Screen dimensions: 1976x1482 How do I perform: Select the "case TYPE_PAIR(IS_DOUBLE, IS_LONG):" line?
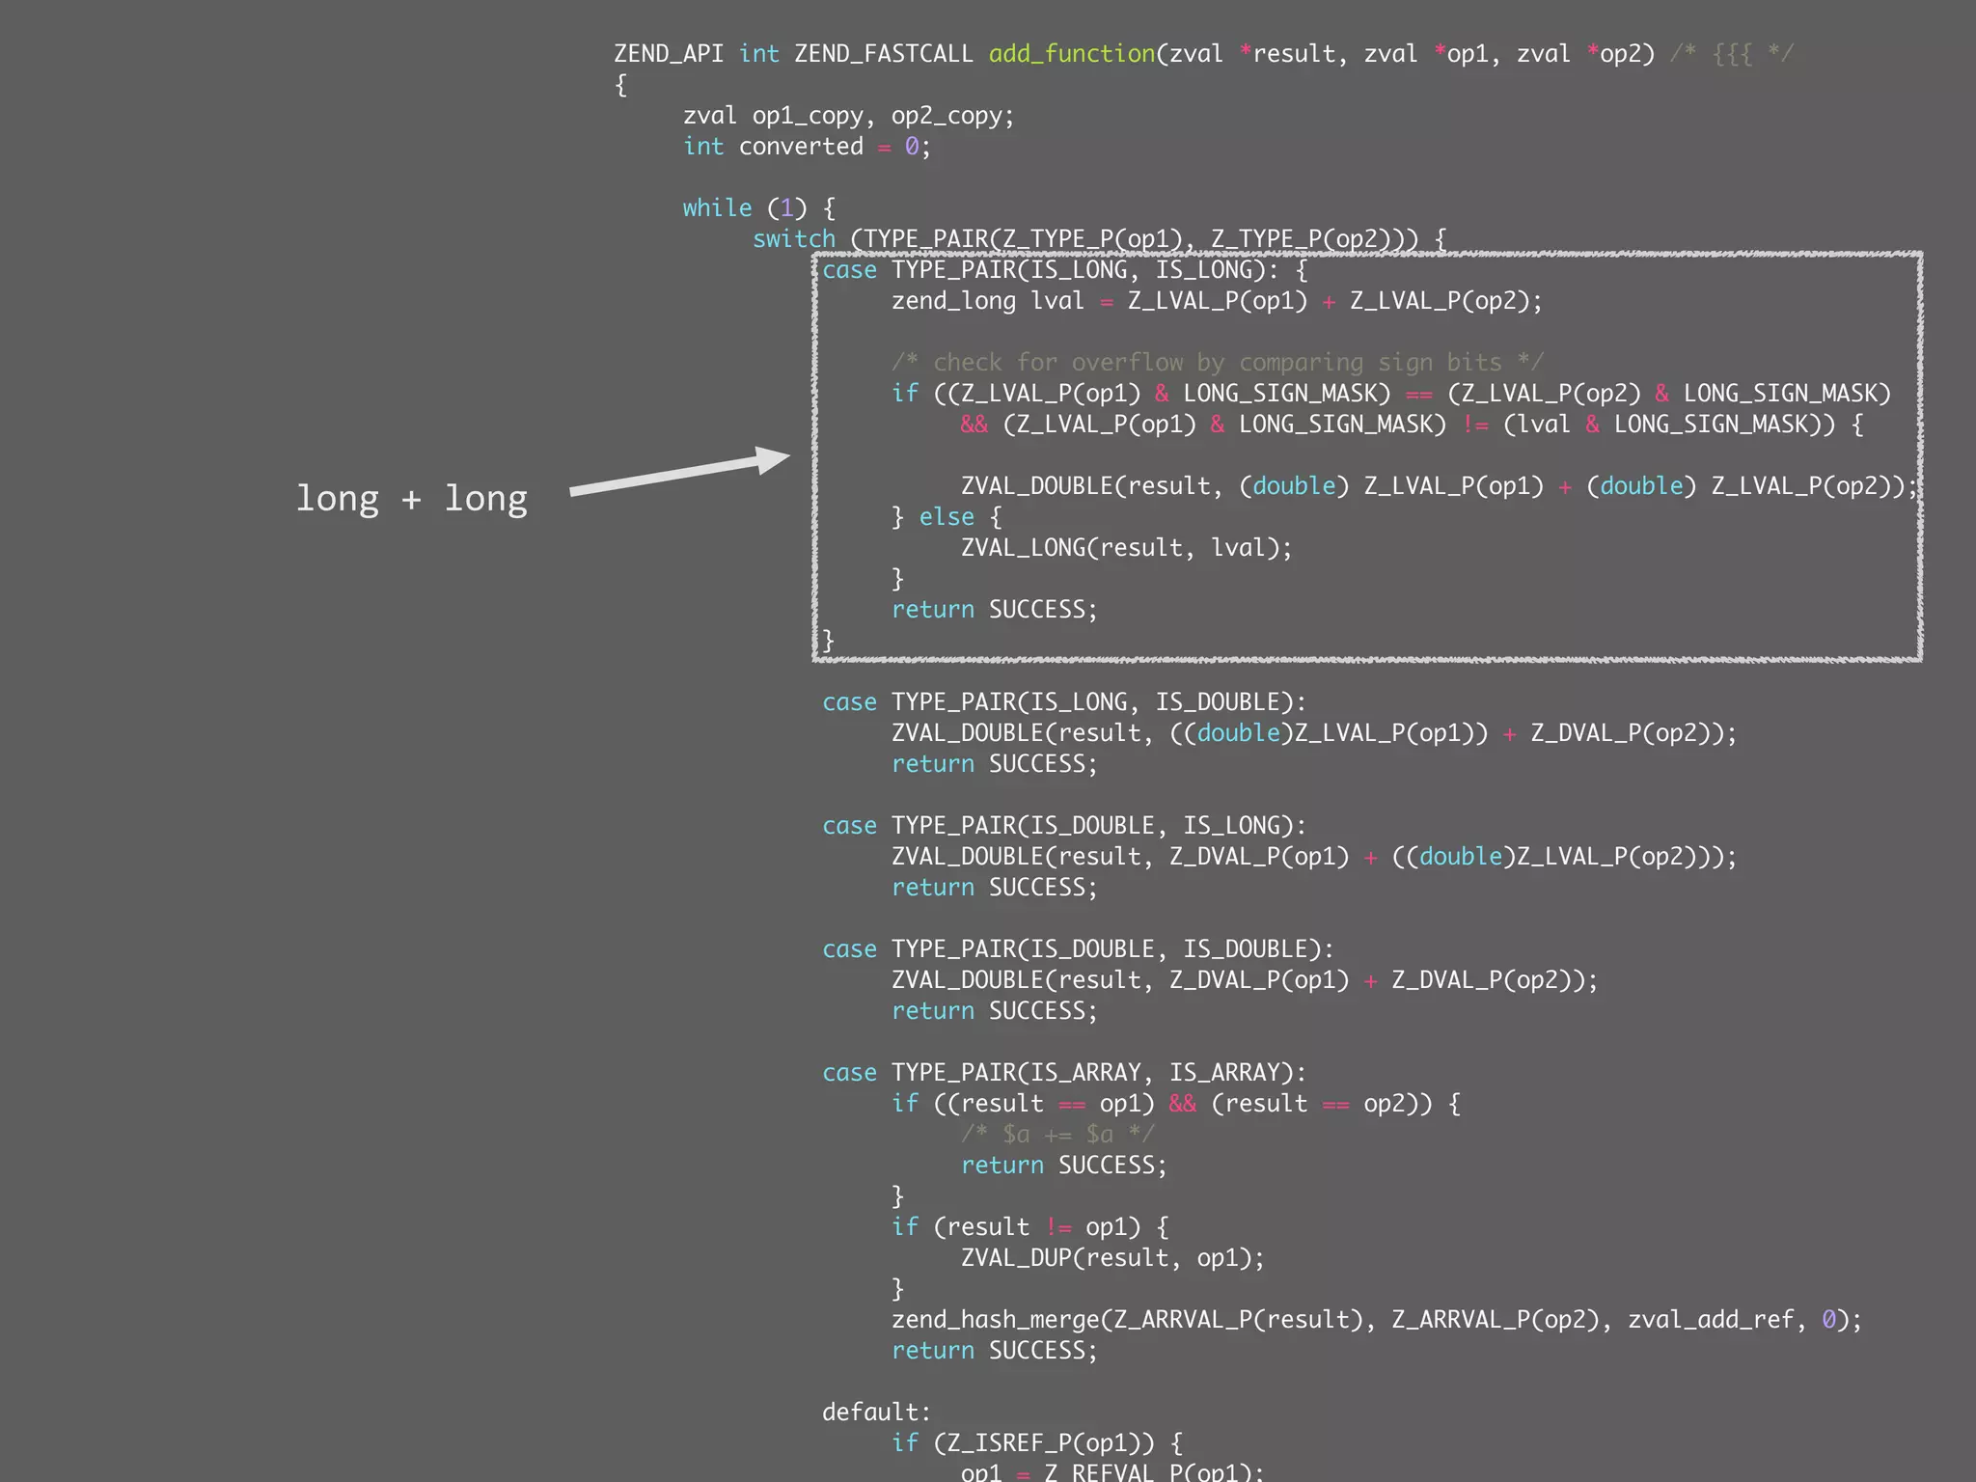1064,826
